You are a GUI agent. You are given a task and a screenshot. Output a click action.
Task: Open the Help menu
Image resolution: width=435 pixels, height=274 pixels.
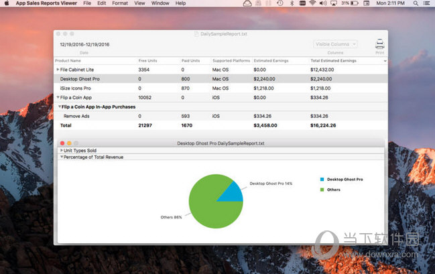(180, 3)
